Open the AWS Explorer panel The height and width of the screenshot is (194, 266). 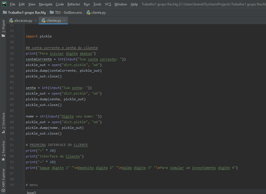[3, 180]
